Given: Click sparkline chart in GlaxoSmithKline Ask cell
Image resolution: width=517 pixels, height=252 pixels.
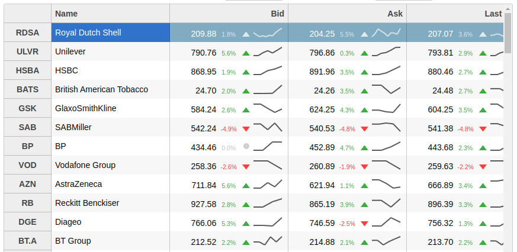Looking at the screenshot, I should (386, 109).
